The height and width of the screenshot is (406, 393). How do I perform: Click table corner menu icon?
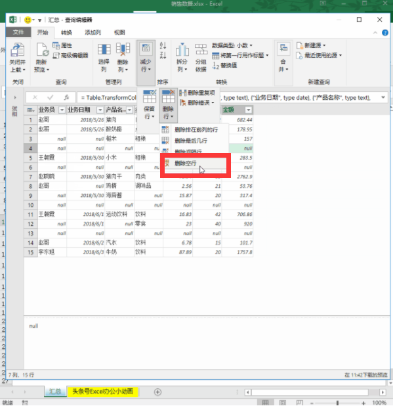(x=31, y=110)
